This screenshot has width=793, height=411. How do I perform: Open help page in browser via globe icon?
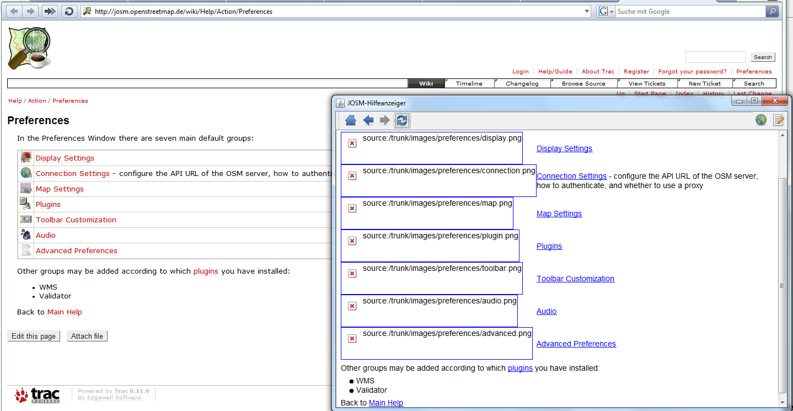pos(761,120)
